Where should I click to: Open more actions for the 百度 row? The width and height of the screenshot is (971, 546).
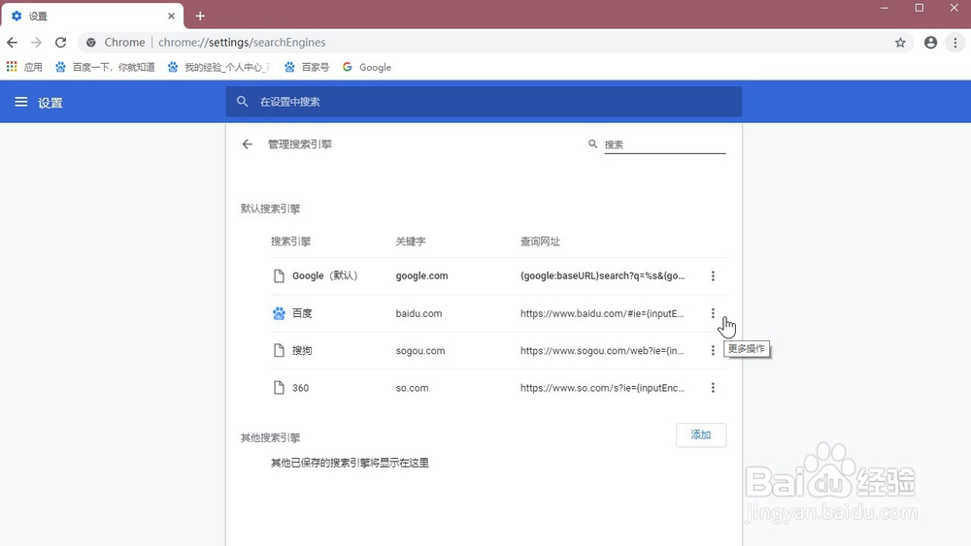tap(713, 313)
